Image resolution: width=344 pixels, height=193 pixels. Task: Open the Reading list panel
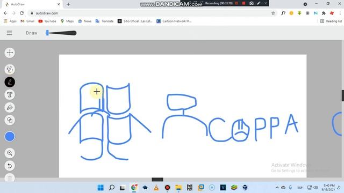pos(331,21)
